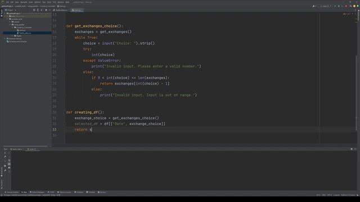360x202 pixels.
Task: Click the pin tab icon in Run panel
Action: [x=5, y=170]
